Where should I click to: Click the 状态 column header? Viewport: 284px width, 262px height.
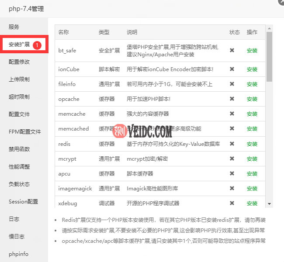point(235,32)
